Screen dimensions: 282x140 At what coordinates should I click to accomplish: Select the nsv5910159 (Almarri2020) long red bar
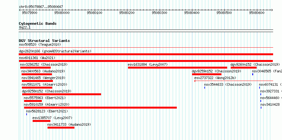click(x=100, y=108)
